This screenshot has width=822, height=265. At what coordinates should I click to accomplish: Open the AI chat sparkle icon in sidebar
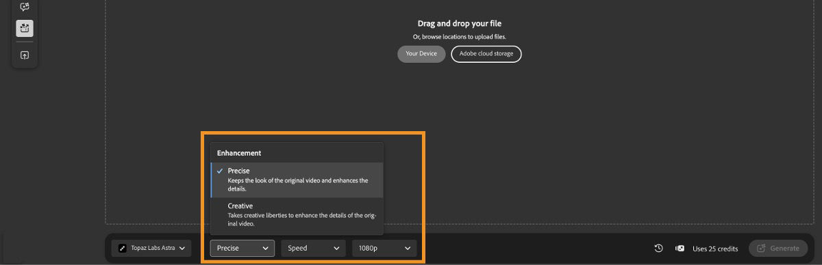(25, 7)
